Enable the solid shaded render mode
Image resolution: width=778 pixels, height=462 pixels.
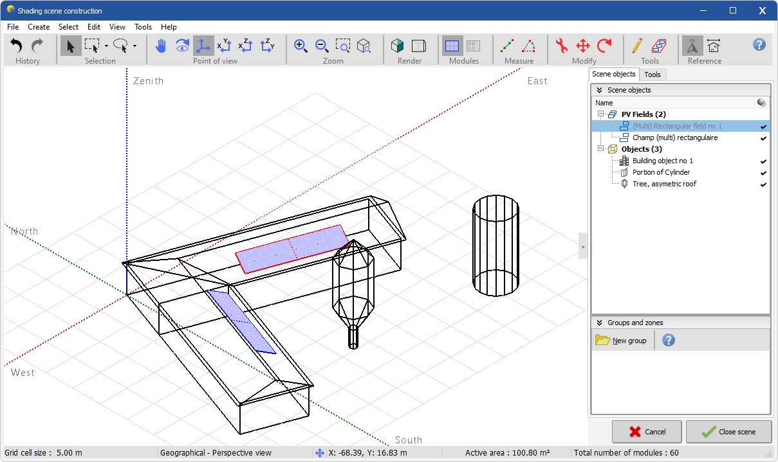coord(398,46)
